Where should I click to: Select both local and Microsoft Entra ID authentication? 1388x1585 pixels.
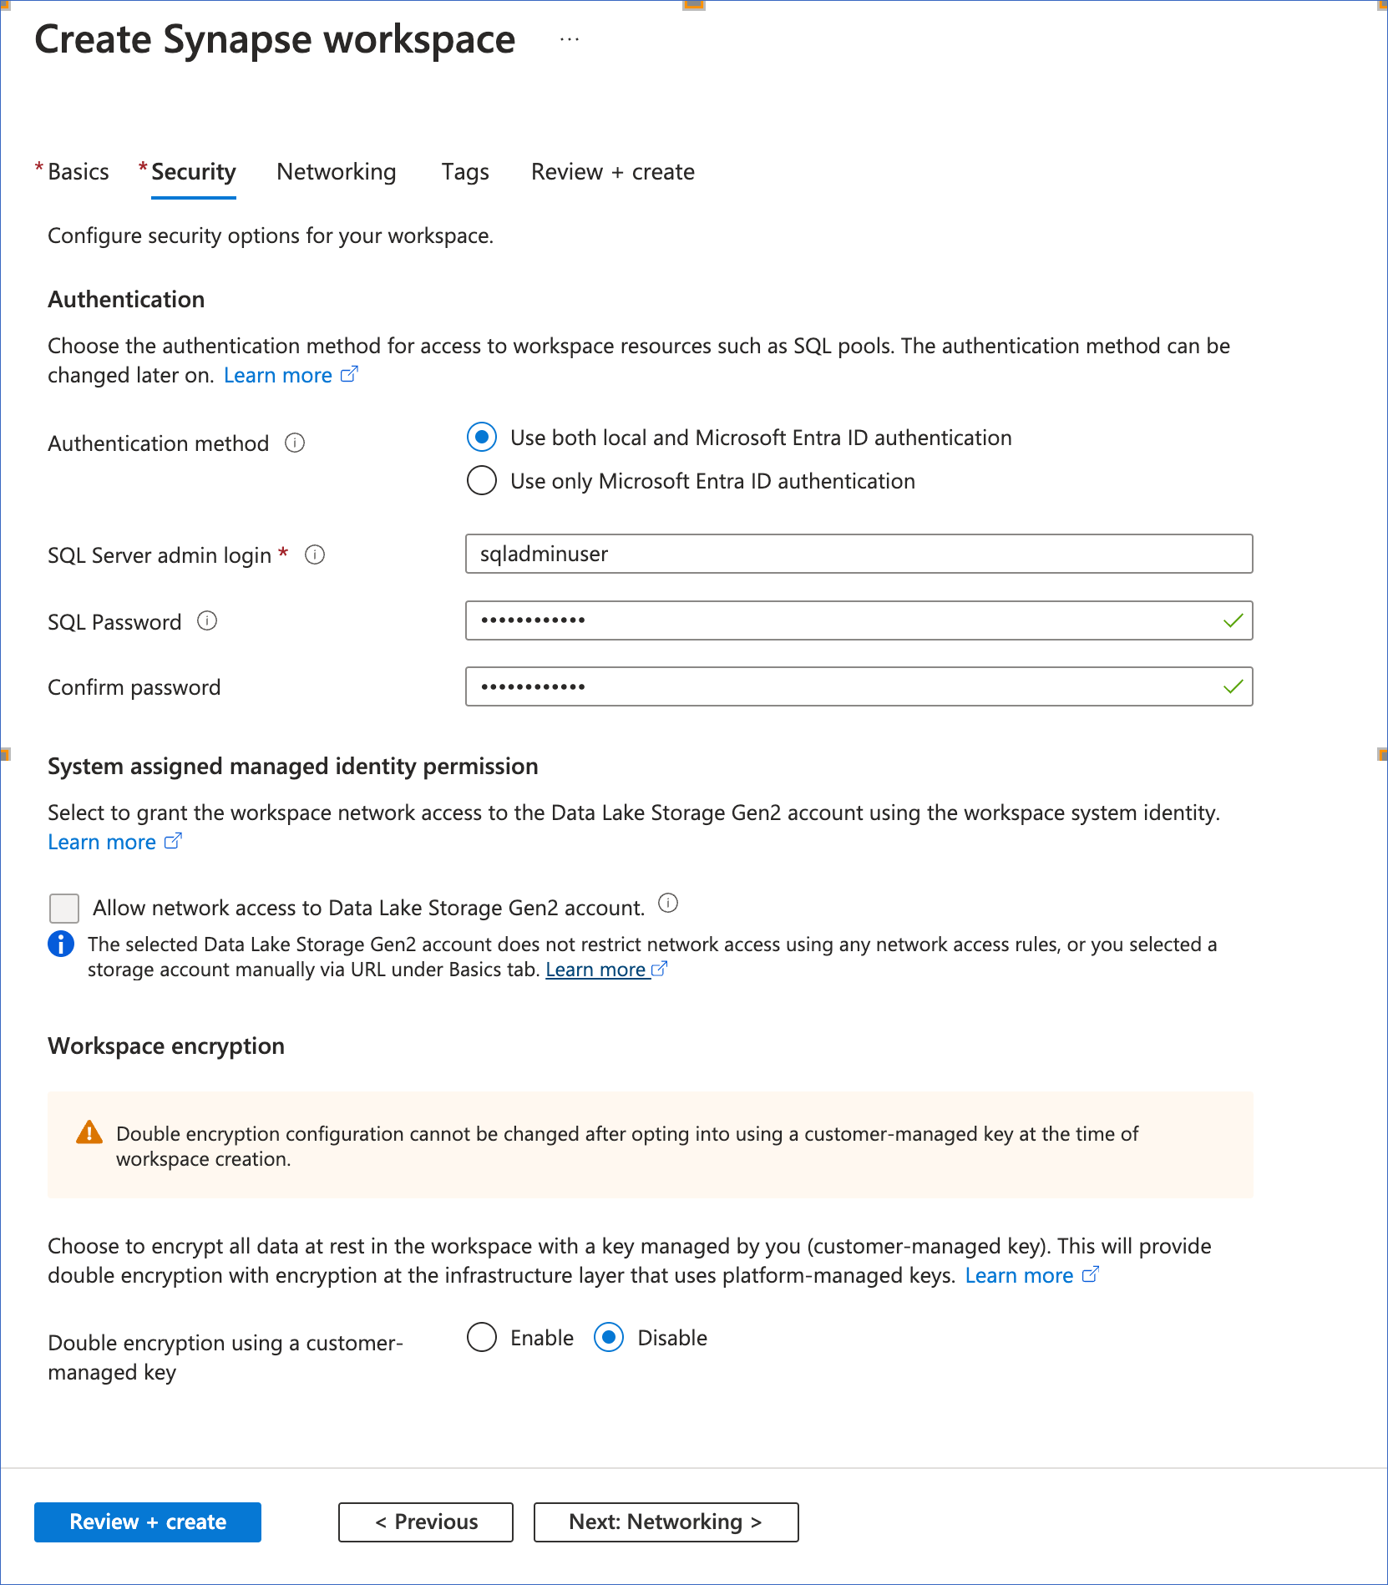[x=482, y=437]
